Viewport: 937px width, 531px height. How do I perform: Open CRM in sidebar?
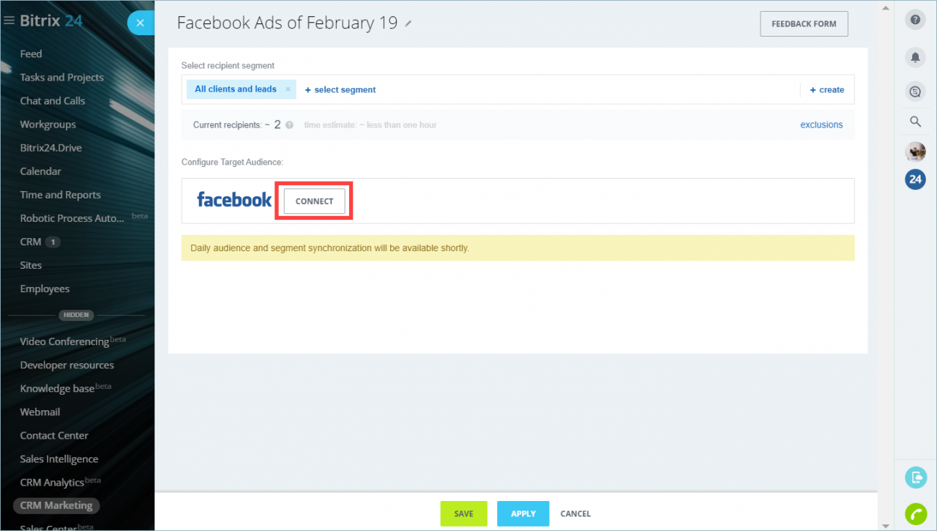point(31,242)
